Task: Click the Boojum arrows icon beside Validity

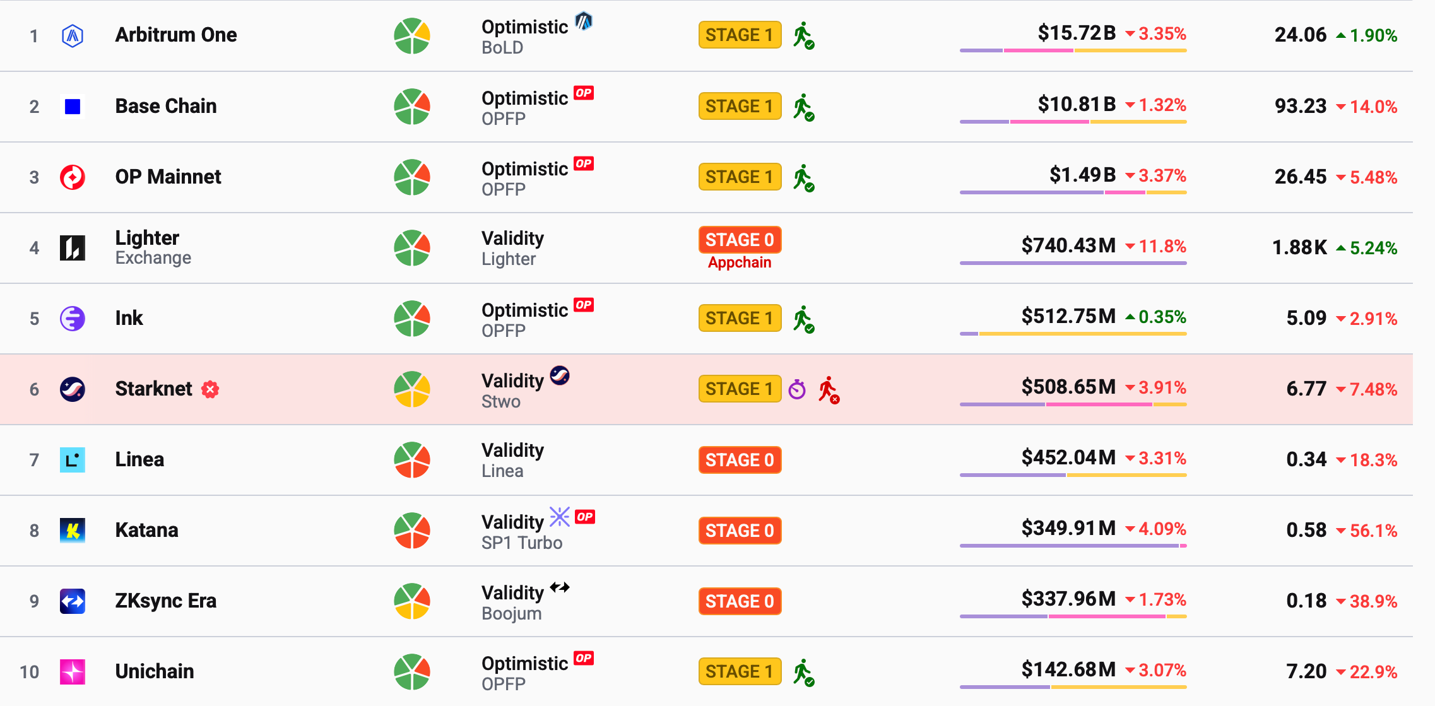Action: tap(559, 588)
